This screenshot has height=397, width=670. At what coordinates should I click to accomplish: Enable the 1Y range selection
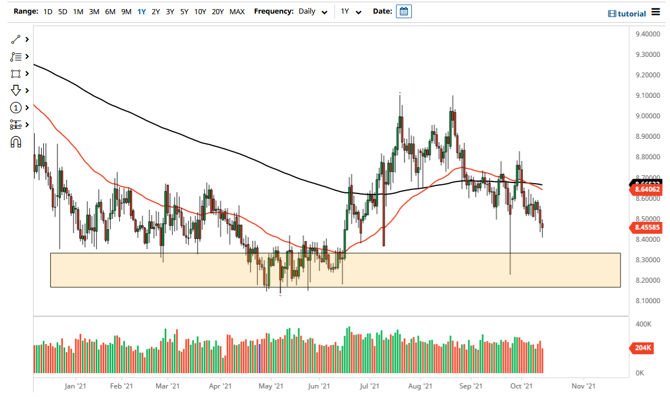point(141,11)
